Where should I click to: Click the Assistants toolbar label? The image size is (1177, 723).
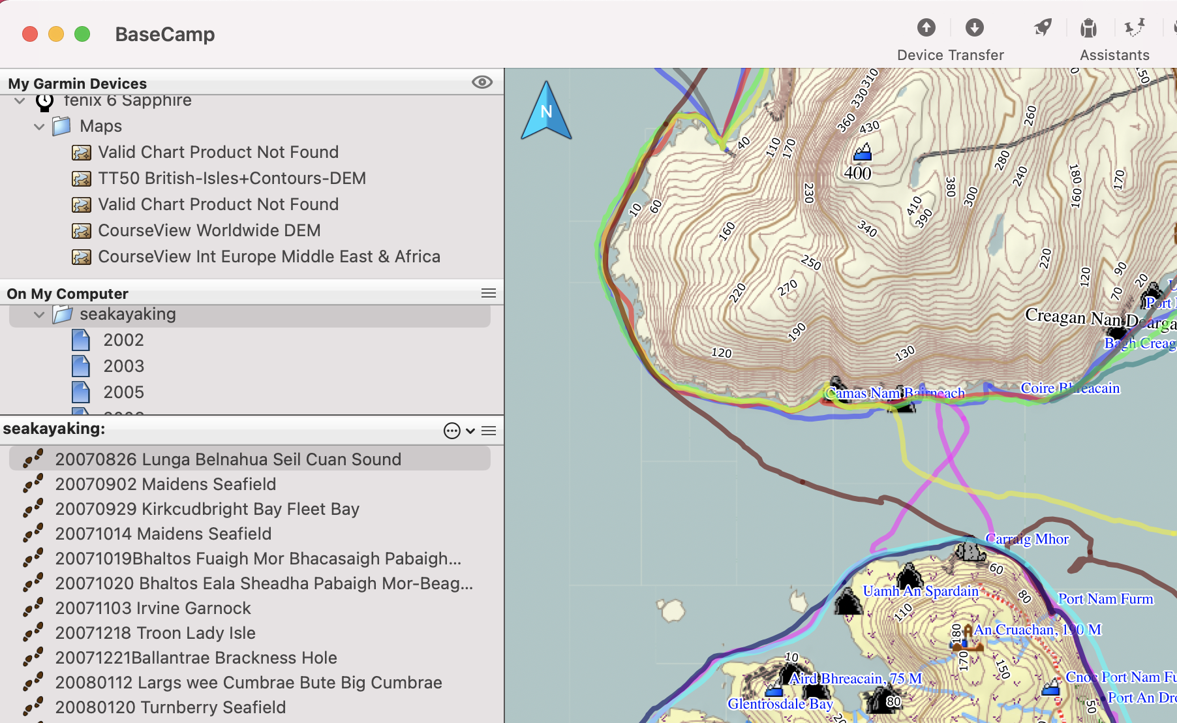click(1114, 55)
